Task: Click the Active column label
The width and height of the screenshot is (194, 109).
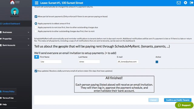Action: click(x=158, y=57)
